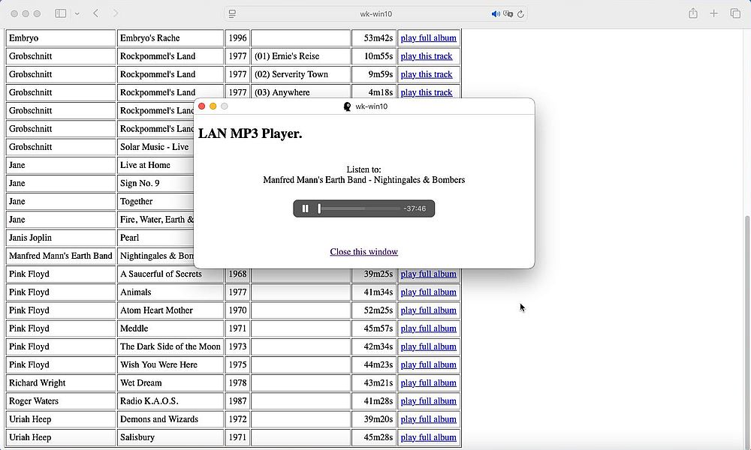This screenshot has height=450, width=751.
Task: Open the translation icon in the address bar
Action: [x=508, y=13]
